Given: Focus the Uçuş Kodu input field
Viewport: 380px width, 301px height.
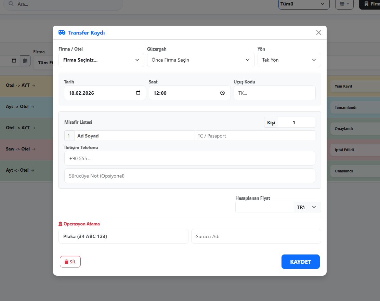Looking at the screenshot, I should (x=274, y=93).
